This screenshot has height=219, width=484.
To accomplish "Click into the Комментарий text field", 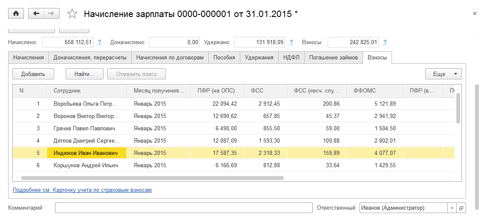I will pos(184,208).
